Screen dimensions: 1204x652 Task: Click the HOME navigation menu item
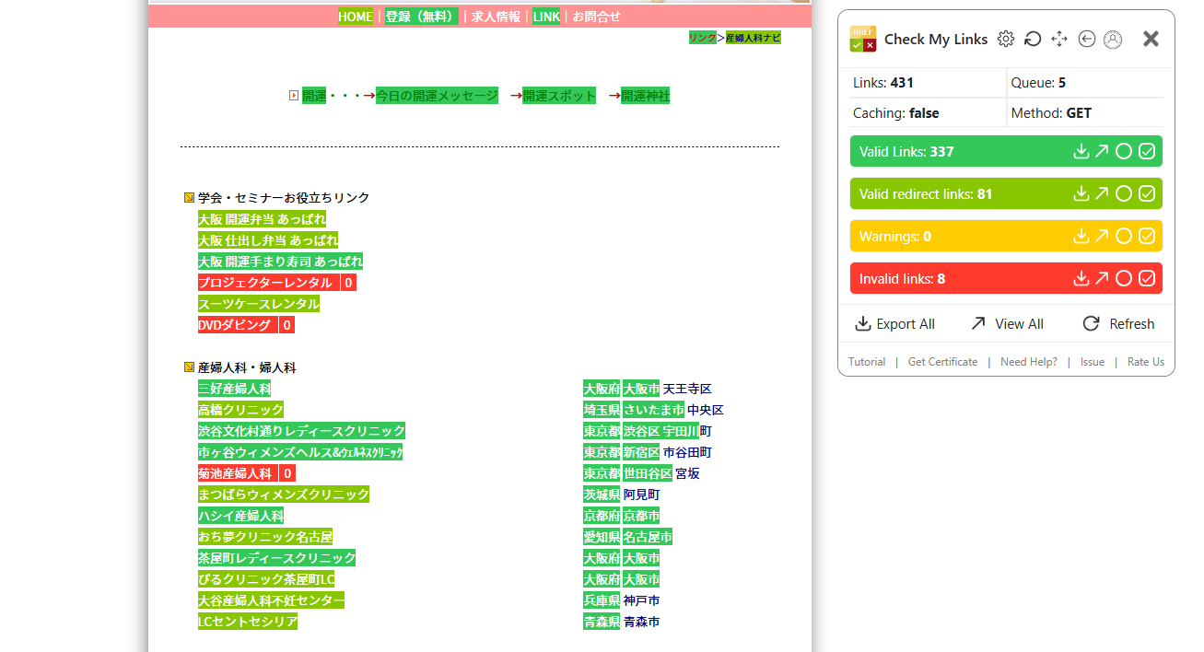(356, 17)
